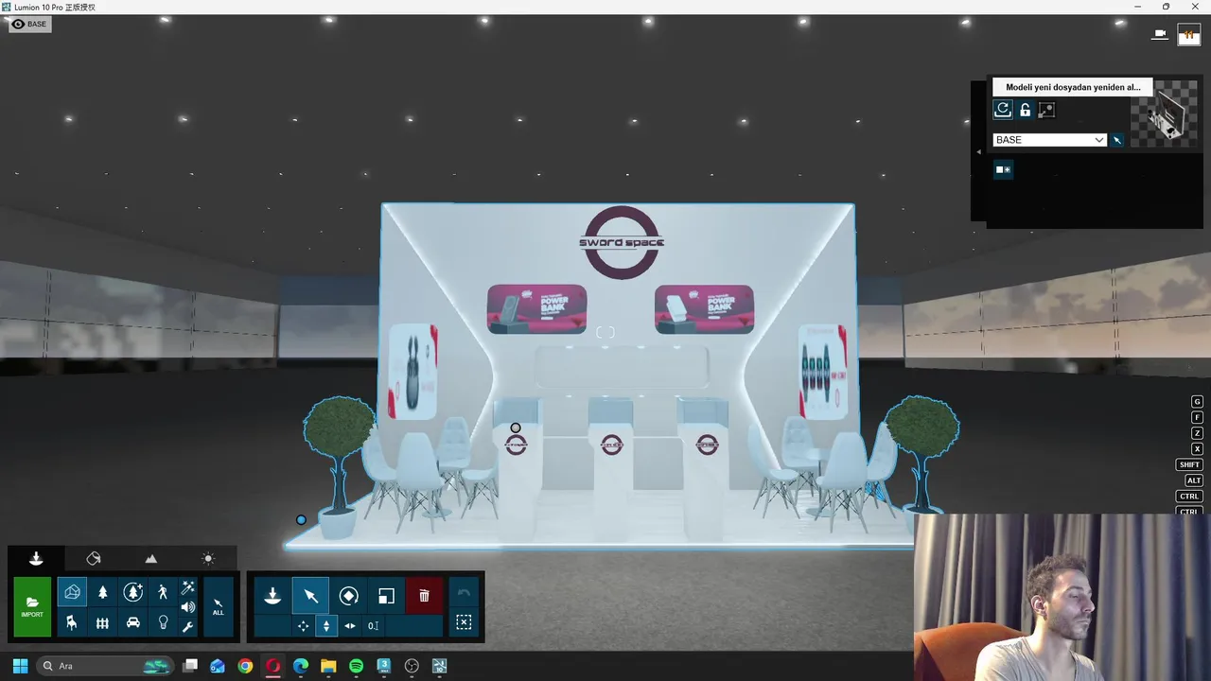Screen dimensions: 1211x681
Task: Click the red Delete trash tool
Action: [x=424, y=596]
